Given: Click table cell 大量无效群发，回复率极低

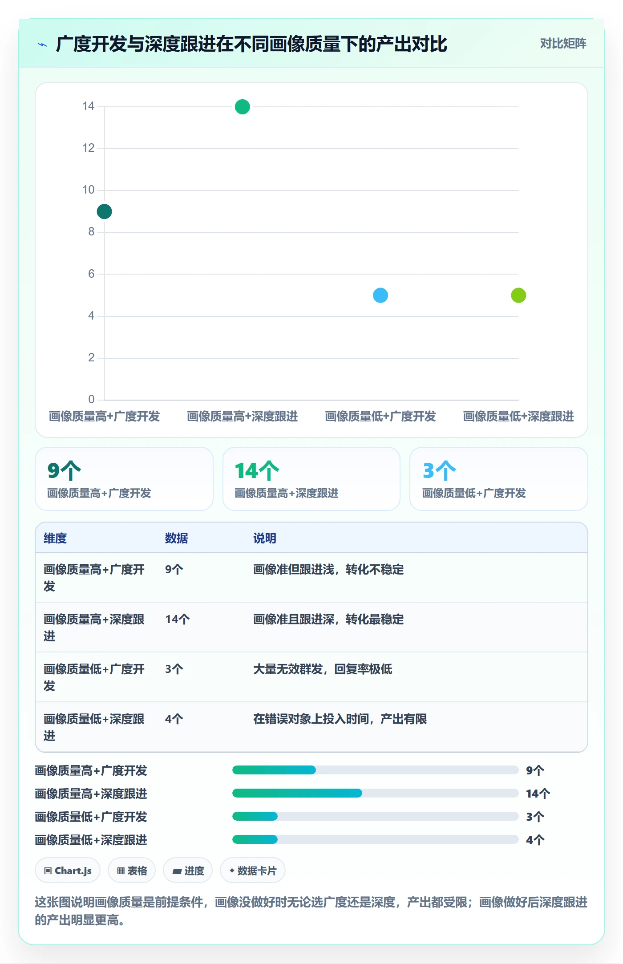Looking at the screenshot, I should (323, 669).
